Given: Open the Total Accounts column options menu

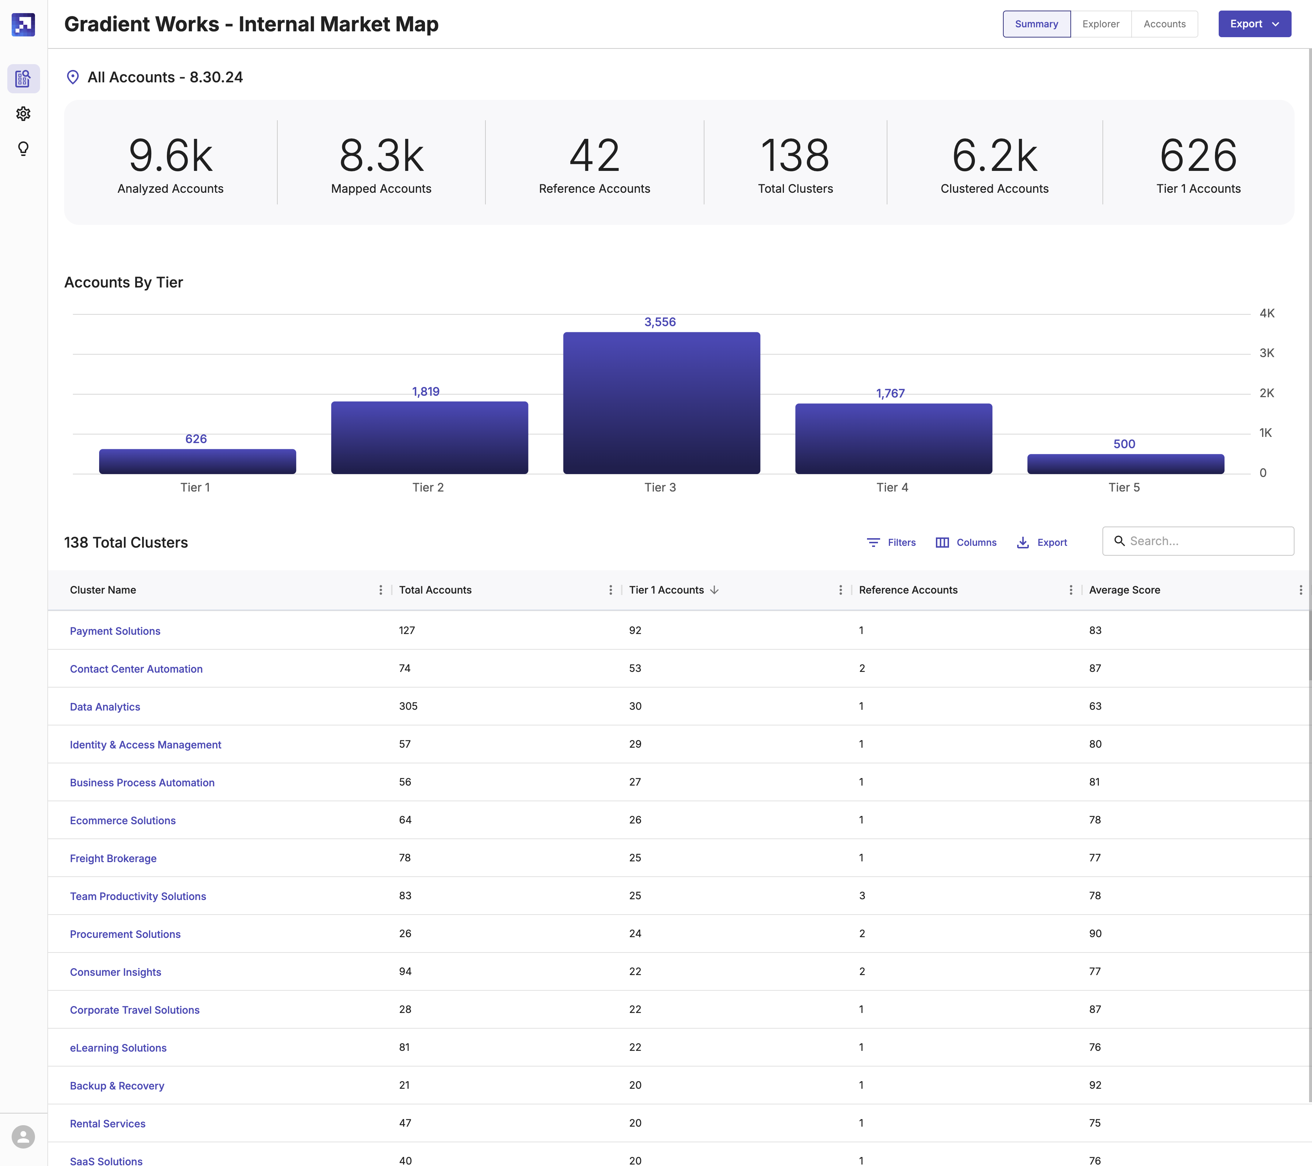Looking at the screenshot, I should pyautogui.click(x=610, y=590).
